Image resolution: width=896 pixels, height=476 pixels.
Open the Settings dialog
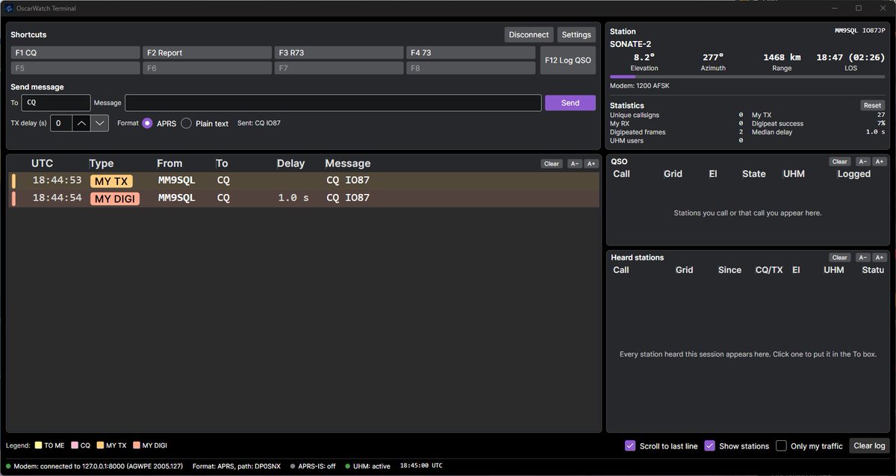(576, 34)
